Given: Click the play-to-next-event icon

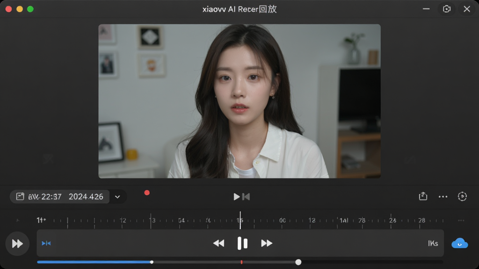Looking at the screenshot, I should point(242,197).
